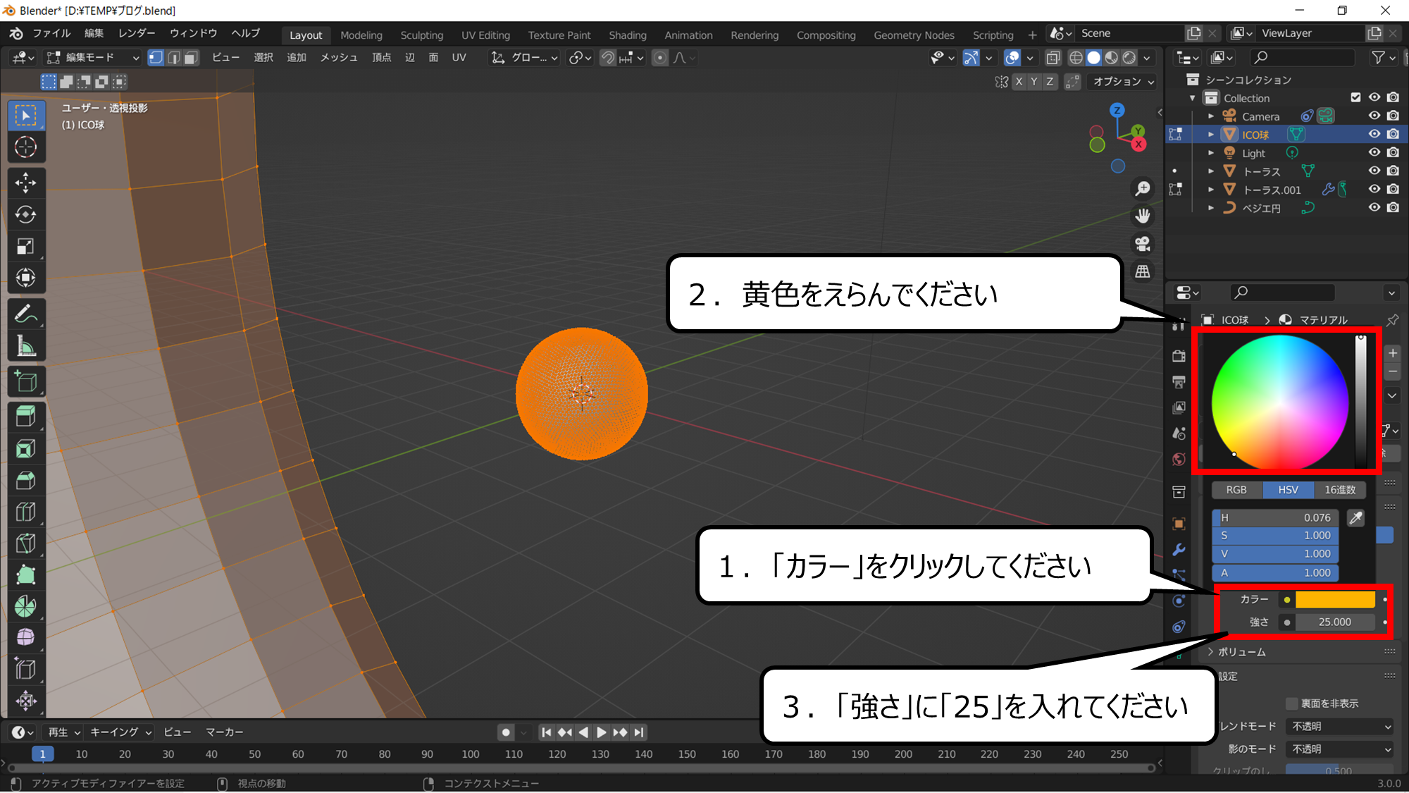Enable the 裏面を非表示 checkbox

tap(1291, 703)
